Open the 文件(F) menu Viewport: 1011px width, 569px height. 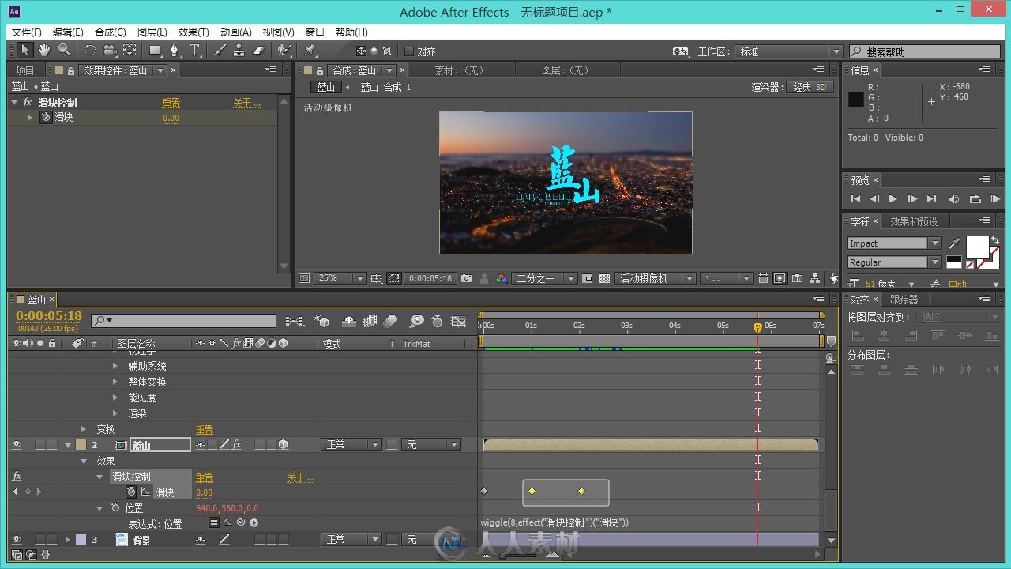coord(27,32)
